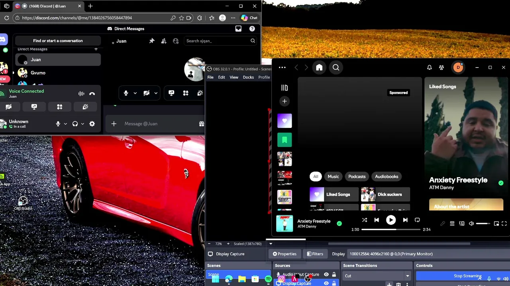Zoom out OBS preview minus button
This screenshot has width=510, height=286.
pyautogui.click(x=209, y=243)
